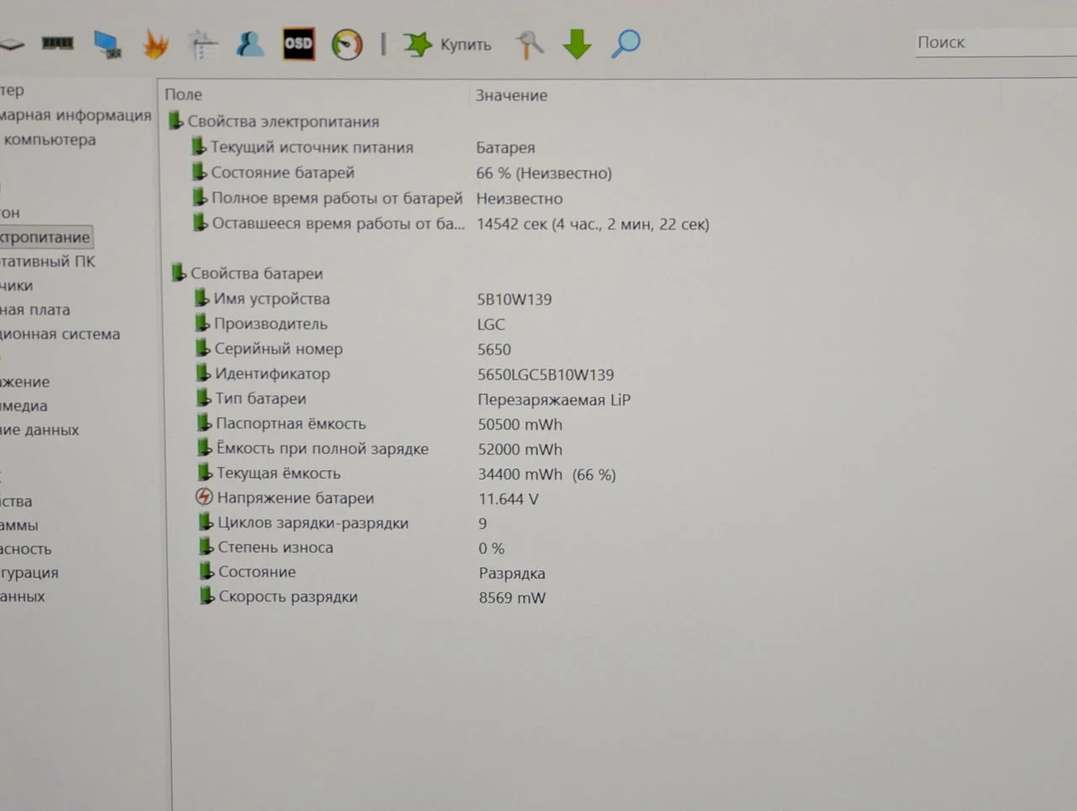Click the battery icon next to Свойства электропитания
Image resolution: width=1077 pixels, height=811 pixels.
click(176, 121)
